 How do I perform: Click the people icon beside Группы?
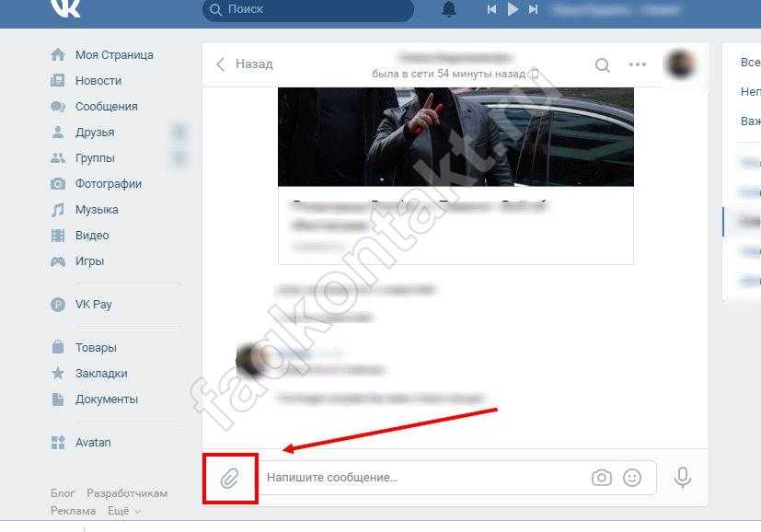(58, 157)
